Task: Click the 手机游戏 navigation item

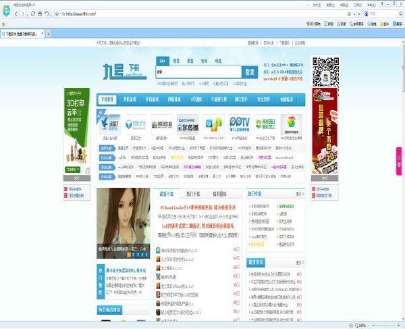Action: coord(152,99)
